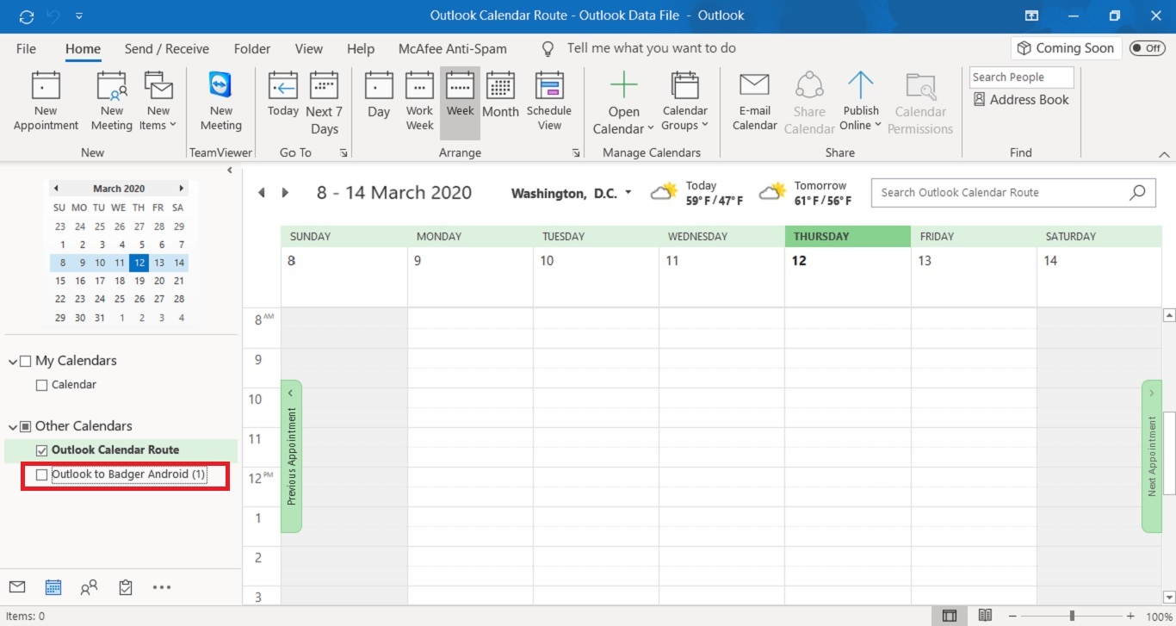The image size is (1176, 626).
Task: Select March 13 in mini calendar
Action: coord(159,263)
